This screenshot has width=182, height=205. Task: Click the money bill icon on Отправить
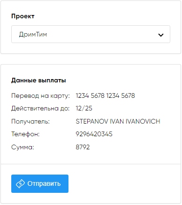(x=20, y=184)
